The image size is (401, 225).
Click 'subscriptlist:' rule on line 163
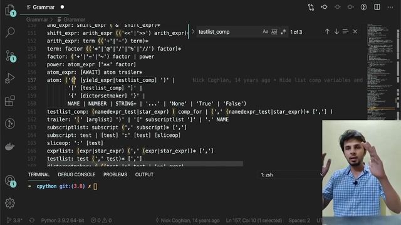68,127
